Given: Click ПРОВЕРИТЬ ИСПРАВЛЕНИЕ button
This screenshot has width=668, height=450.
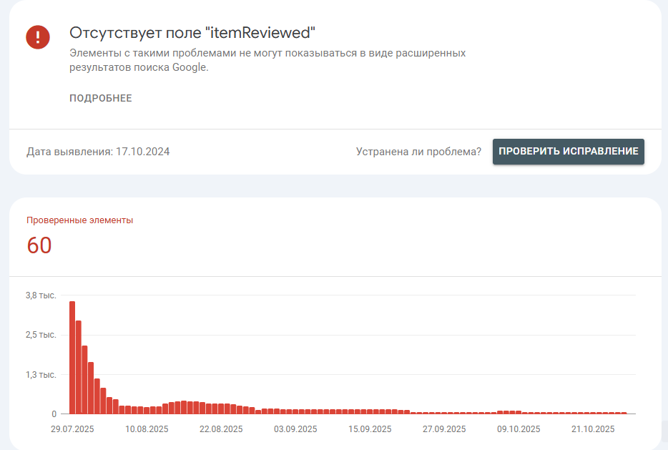Looking at the screenshot, I should tap(569, 151).
